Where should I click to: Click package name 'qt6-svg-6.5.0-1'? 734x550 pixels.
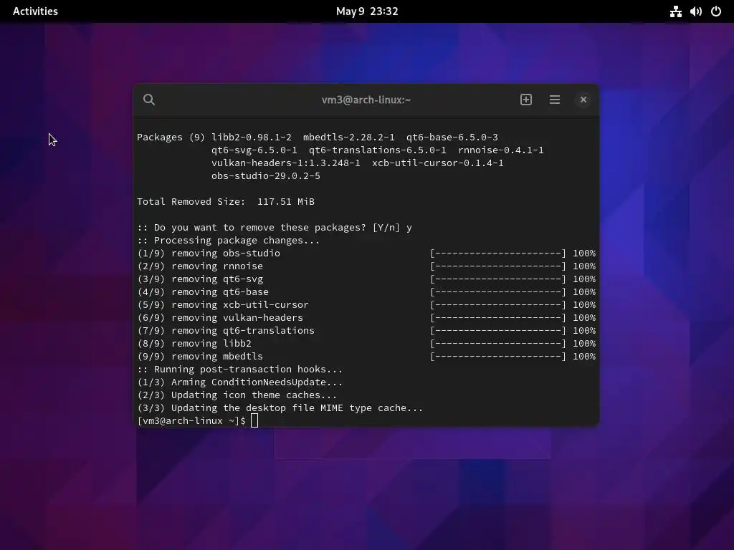(254, 150)
